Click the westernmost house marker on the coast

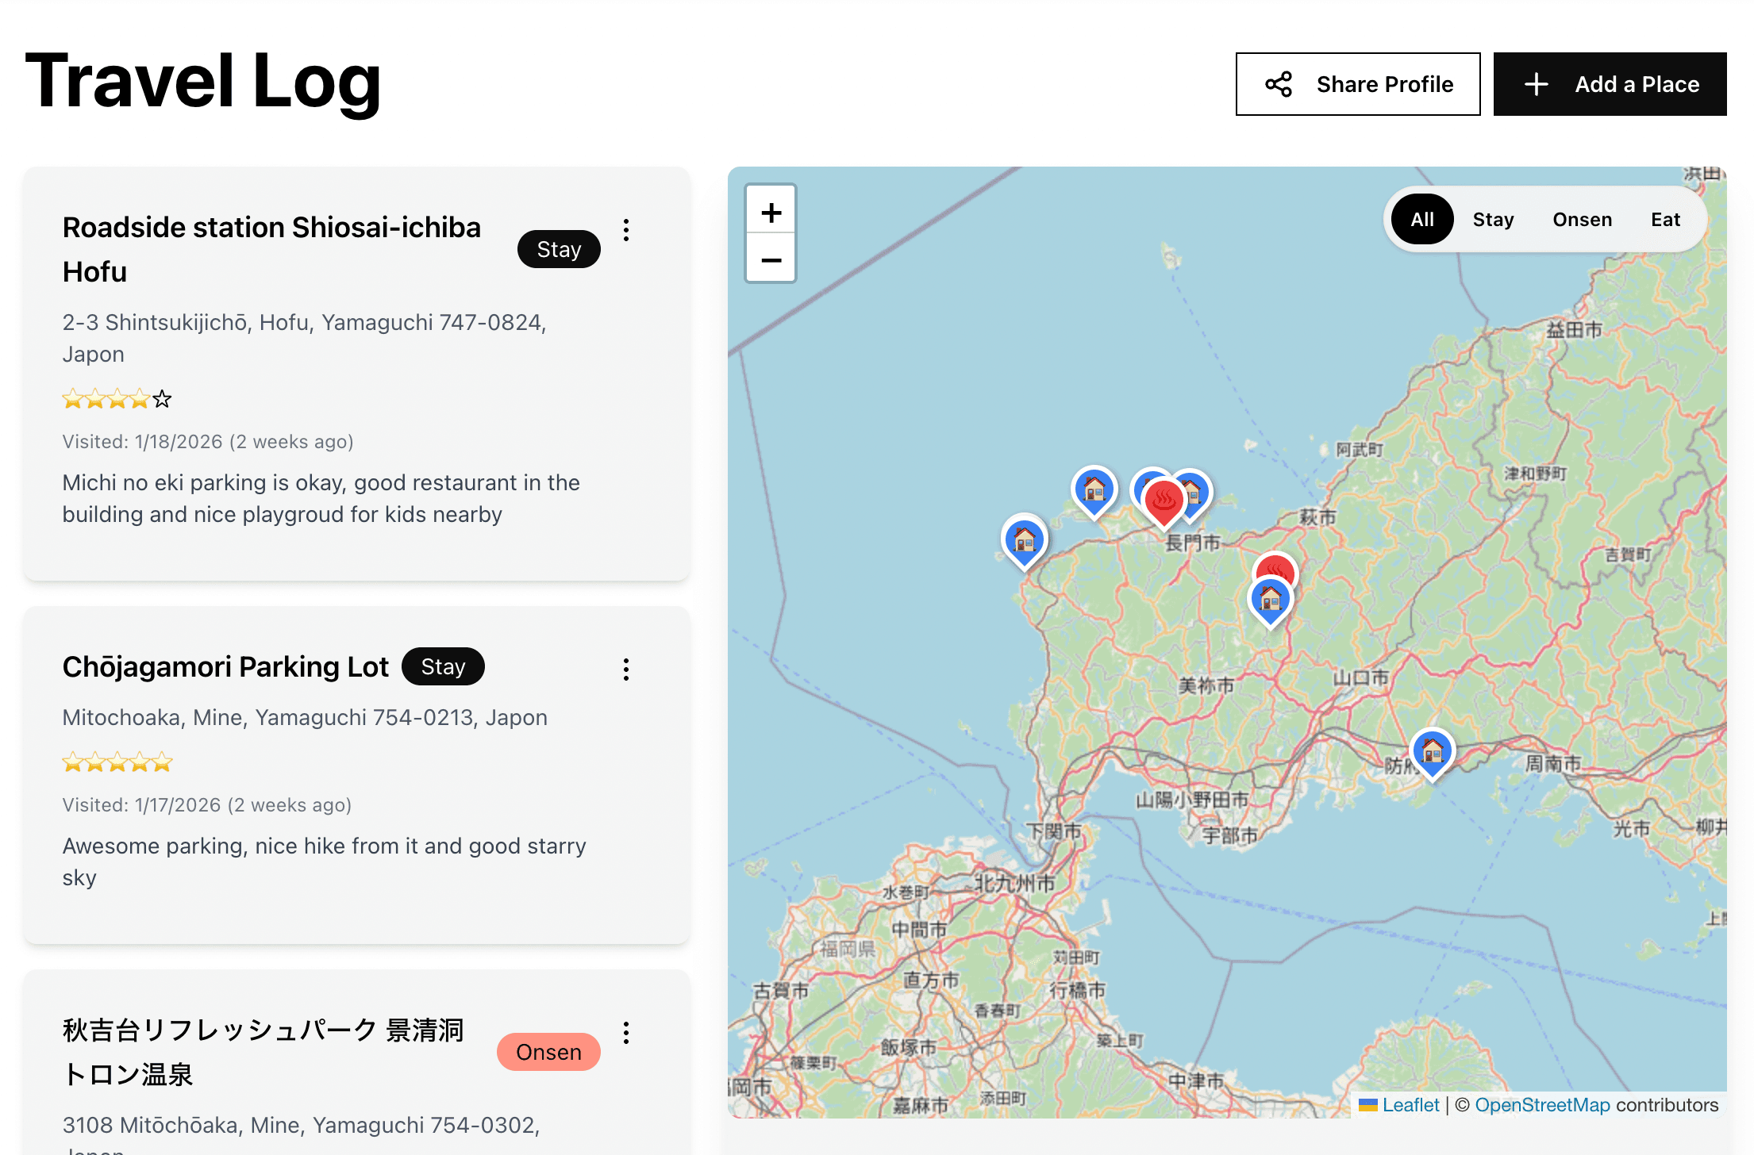[x=1024, y=539]
